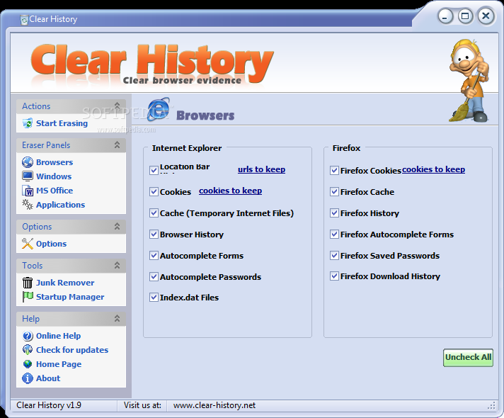The width and height of the screenshot is (504, 418).
Task: Uncheck the Browser History checkbox
Action: point(154,235)
